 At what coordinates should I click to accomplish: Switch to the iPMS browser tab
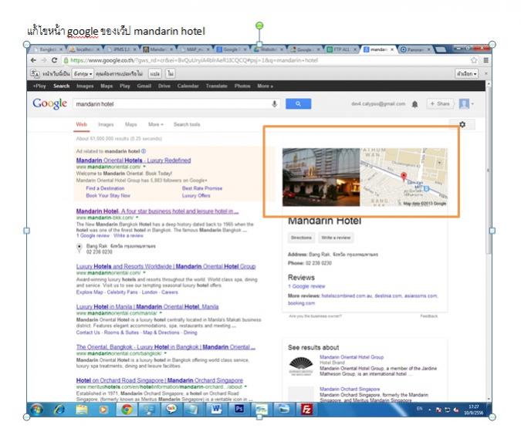[x=122, y=49]
